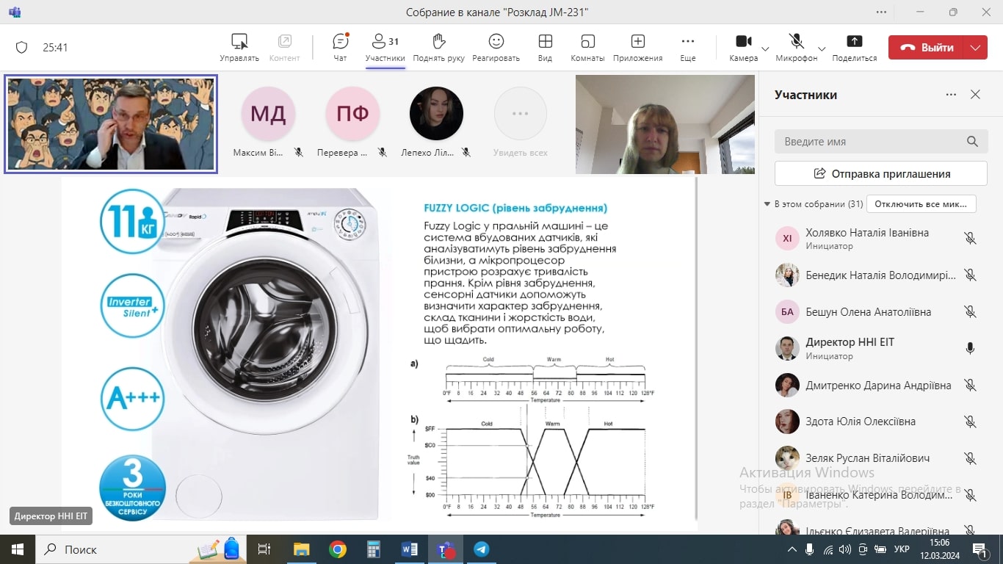The width and height of the screenshot is (1003, 564).
Task: Toggle mic for Холявко Наталія Іванівна
Action: click(970, 239)
